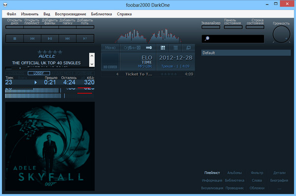This screenshot has width=296, height=196.
Task: Click the Громкость volume knob
Action: [x=281, y=34]
